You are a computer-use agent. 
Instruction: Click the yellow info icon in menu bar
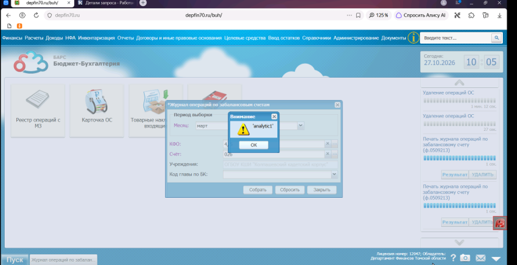(x=413, y=38)
